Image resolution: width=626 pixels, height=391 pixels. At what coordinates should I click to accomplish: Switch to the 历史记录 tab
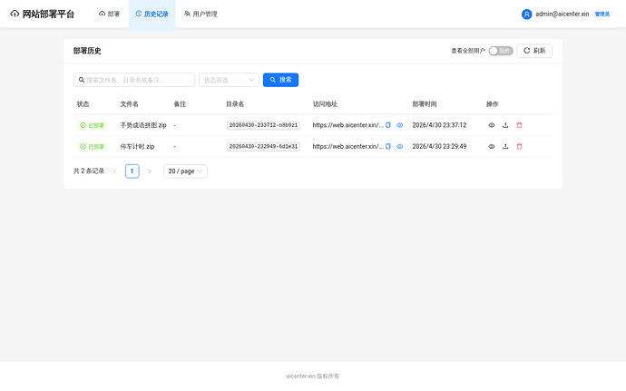coord(152,14)
